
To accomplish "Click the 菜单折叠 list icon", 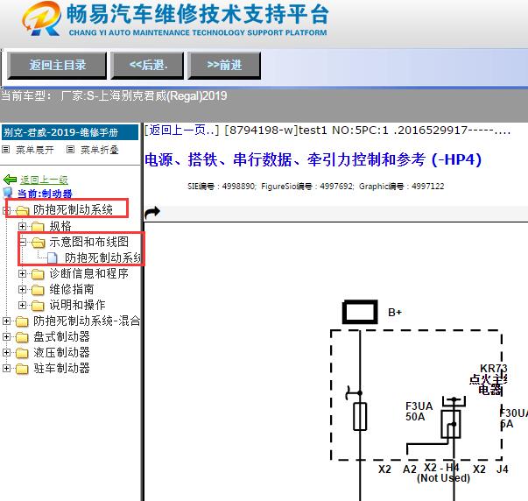I will 70,149.
